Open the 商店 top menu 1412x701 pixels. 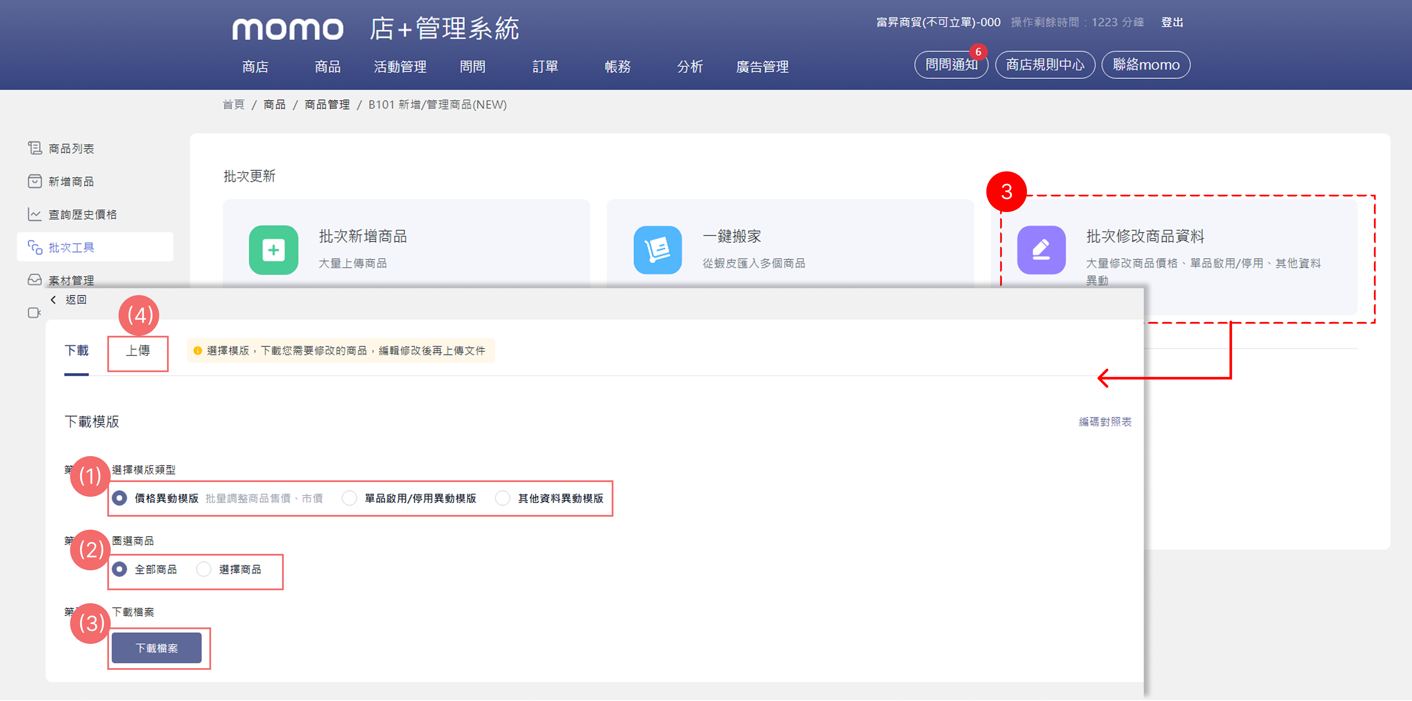tap(256, 67)
